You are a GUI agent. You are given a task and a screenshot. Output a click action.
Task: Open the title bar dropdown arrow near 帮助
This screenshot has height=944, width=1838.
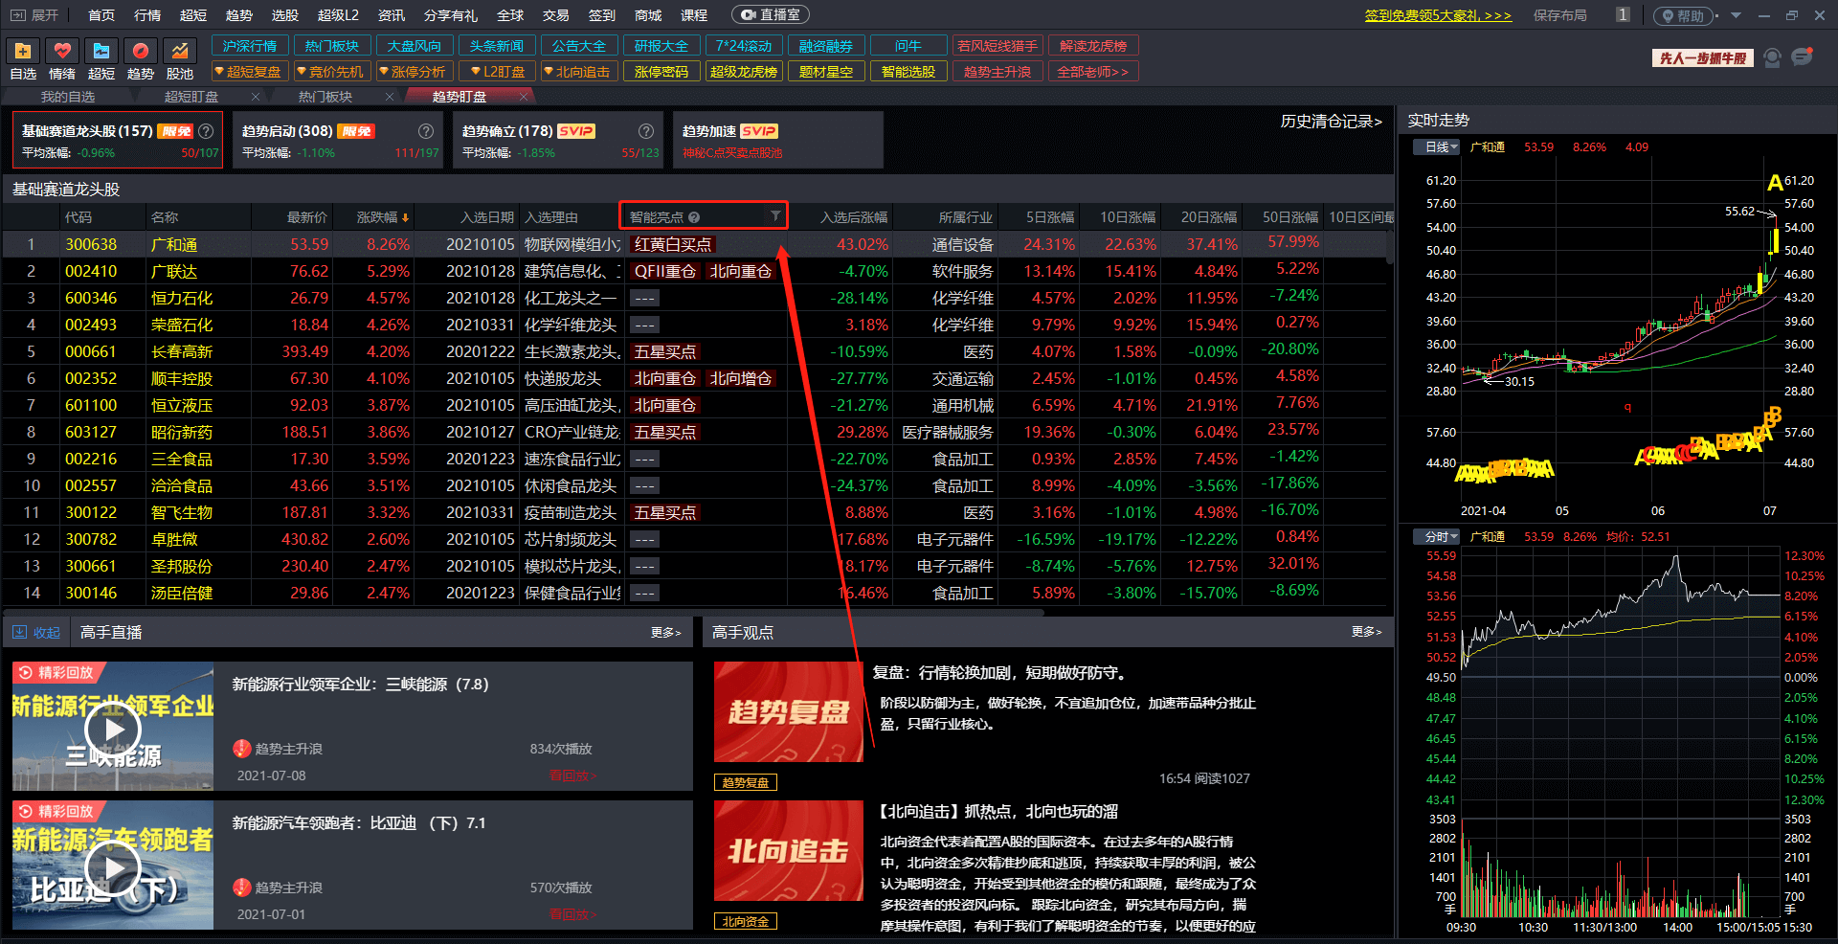[x=1736, y=15]
